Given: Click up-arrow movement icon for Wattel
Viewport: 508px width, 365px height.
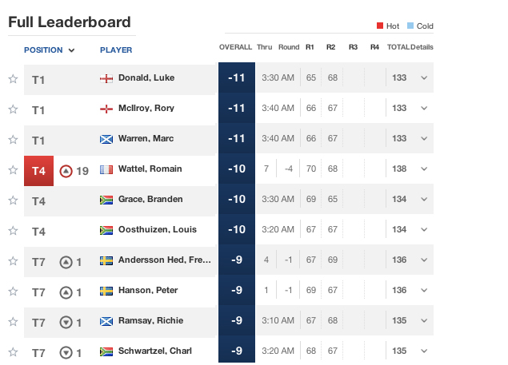Looking at the screenshot, I should 66,170.
